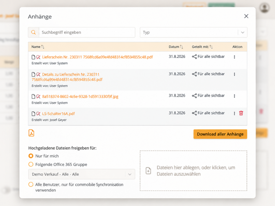Sort the list by the Name column header
This screenshot has height=206, width=275.
(x=38, y=47)
